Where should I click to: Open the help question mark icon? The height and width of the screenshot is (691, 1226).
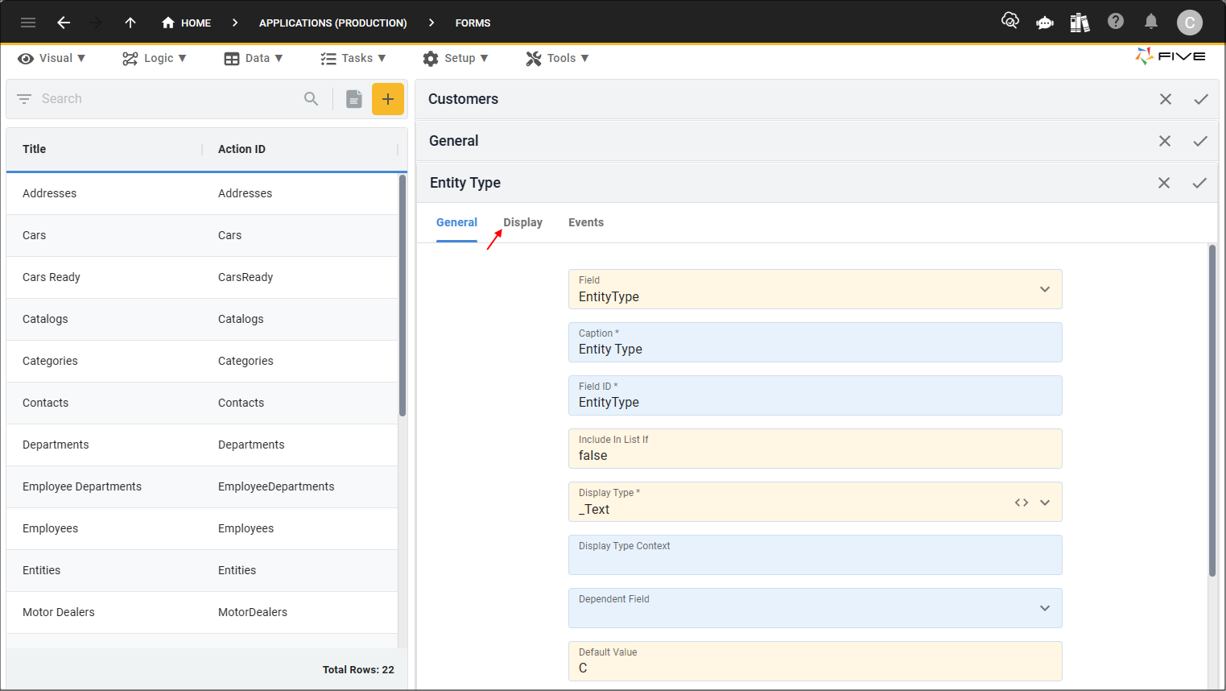tap(1115, 21)
